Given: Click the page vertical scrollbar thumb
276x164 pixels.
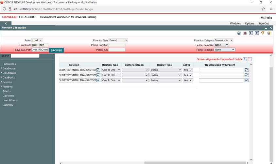Looking at the screenshot, I should [x=271, y=114].
